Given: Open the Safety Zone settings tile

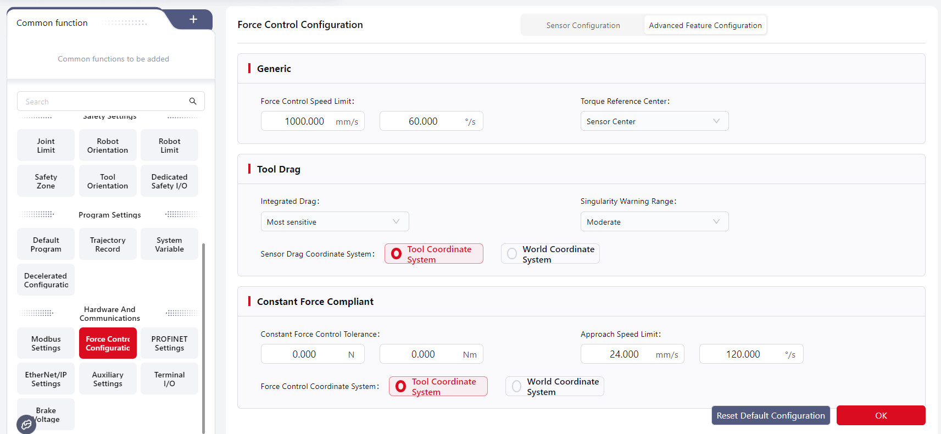Looking at the screenshot, I should [46, 181].
